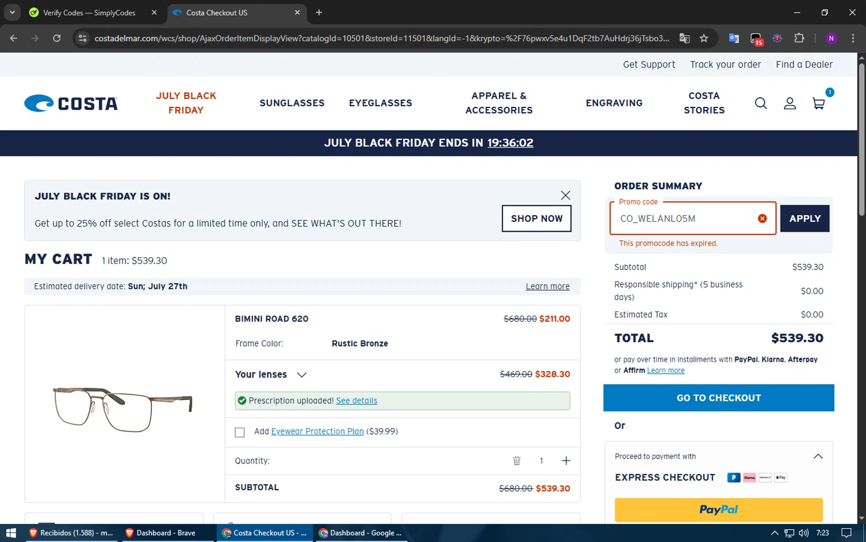The image size is (866, 542).
Task: Remove item with trash icon
Action: point(517,461)
